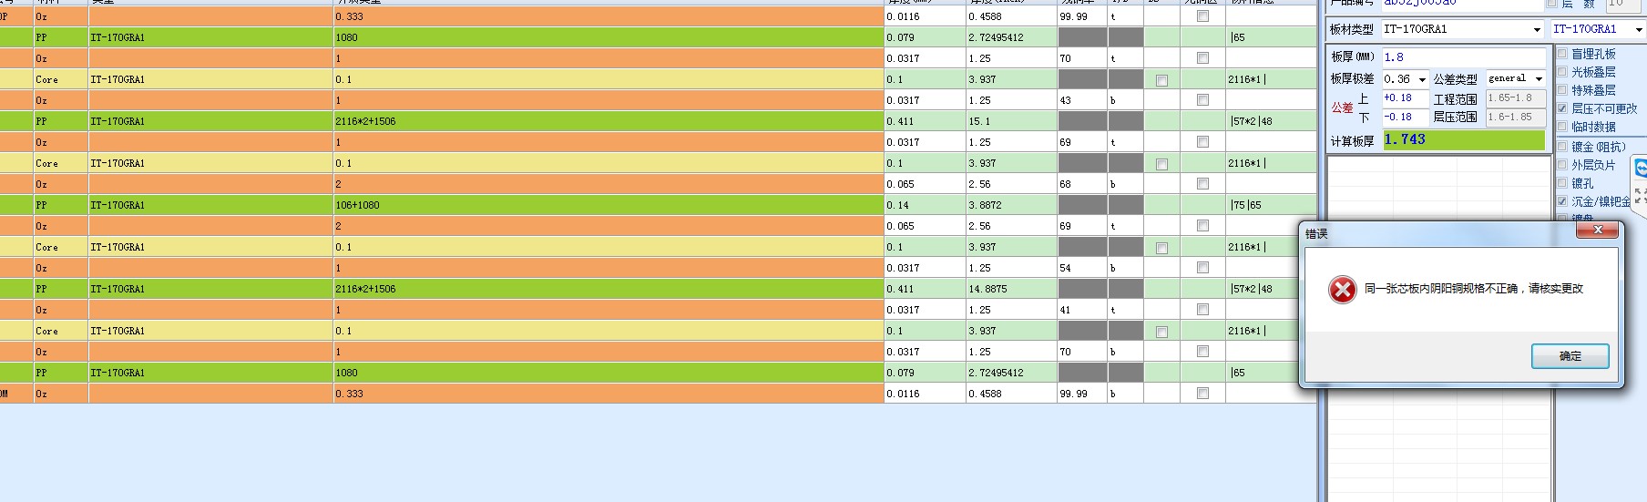
Task: Click the 3.8872 mil cell
Action: 1011,205
